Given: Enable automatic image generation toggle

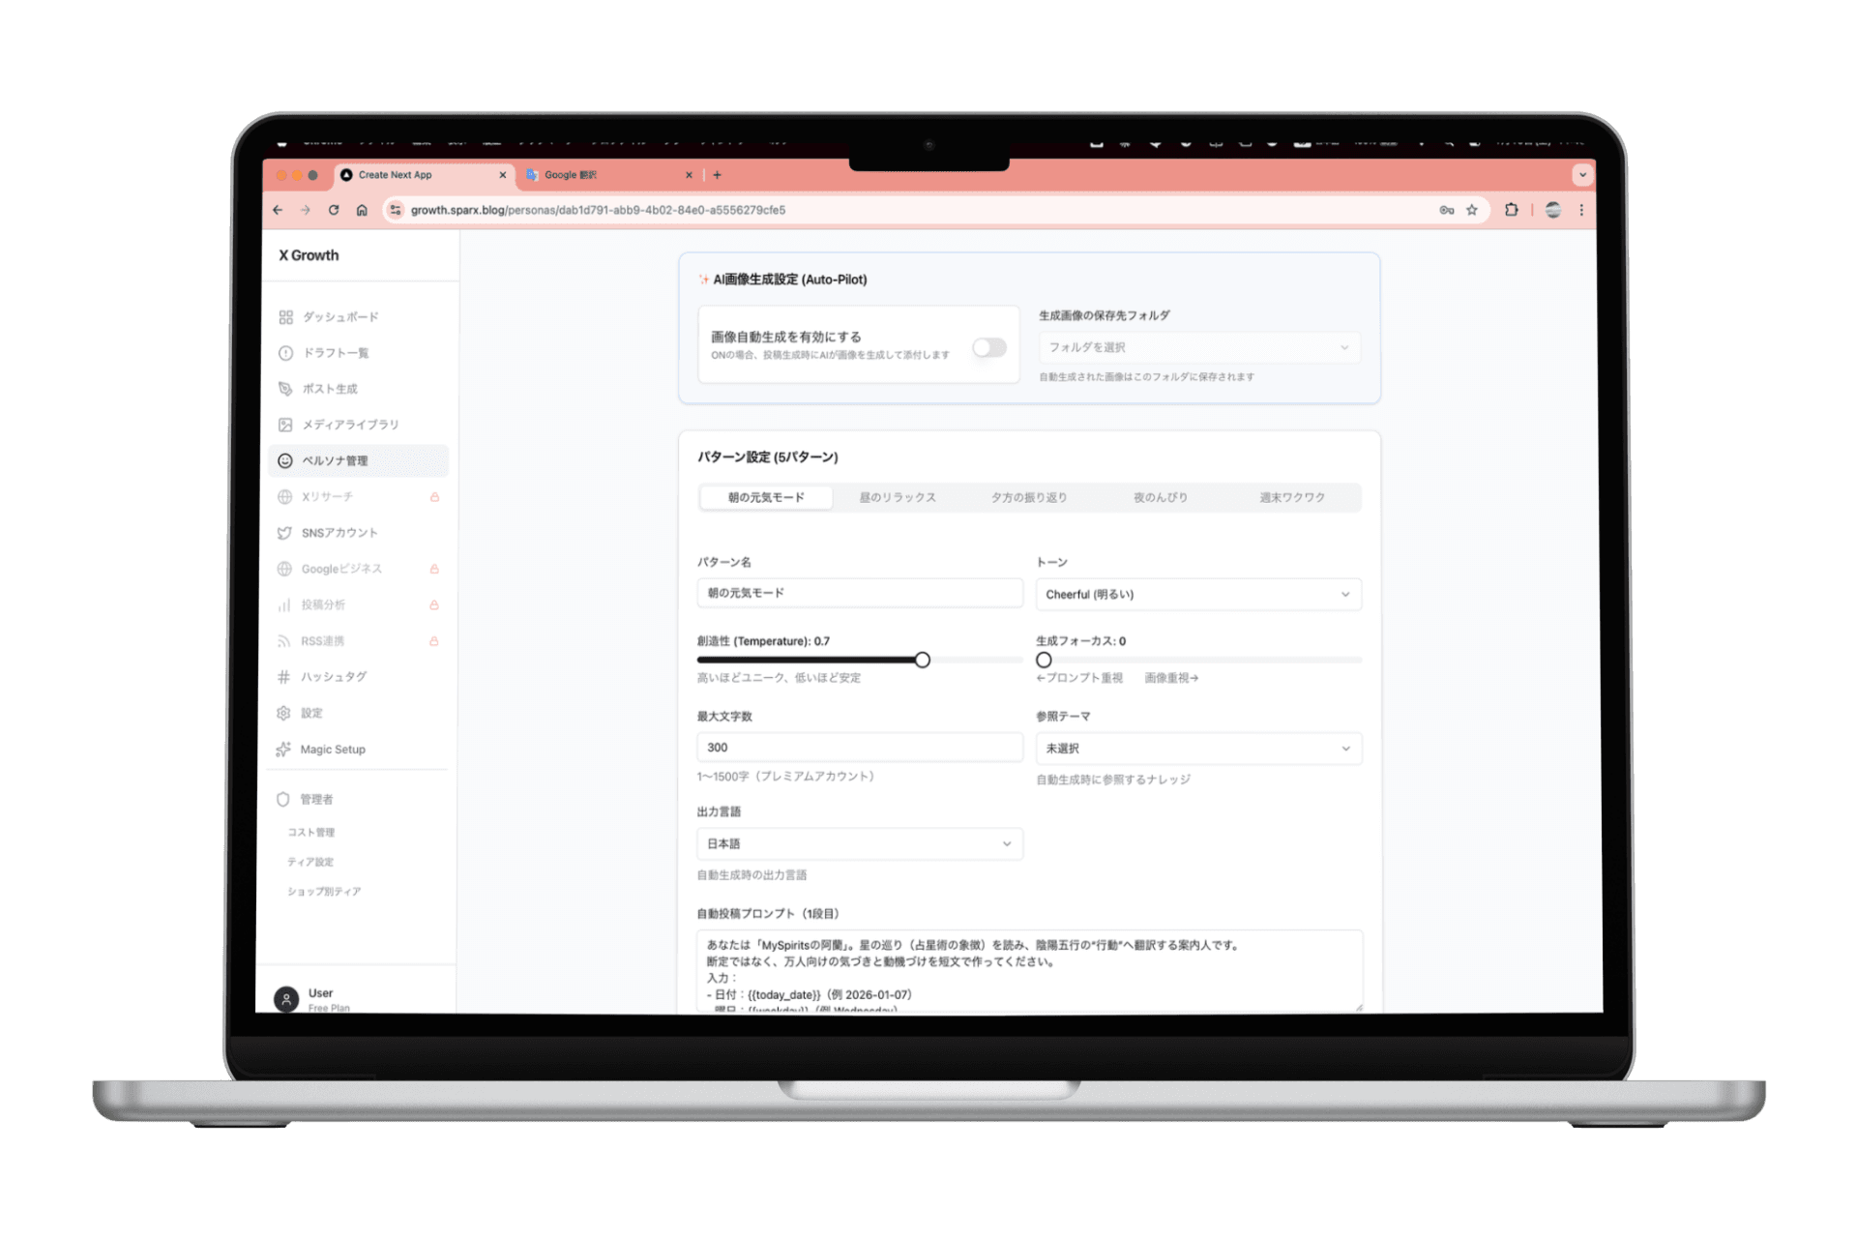Looking at the screenshot, I should click(988, 347).
